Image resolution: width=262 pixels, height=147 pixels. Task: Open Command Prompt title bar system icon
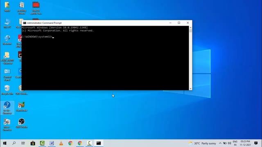click(x=25, y=23)
